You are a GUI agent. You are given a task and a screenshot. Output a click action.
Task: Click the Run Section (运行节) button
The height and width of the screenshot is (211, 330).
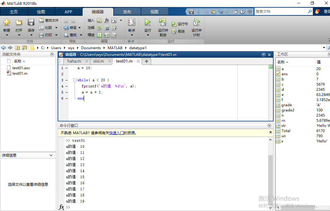[180, 24]
